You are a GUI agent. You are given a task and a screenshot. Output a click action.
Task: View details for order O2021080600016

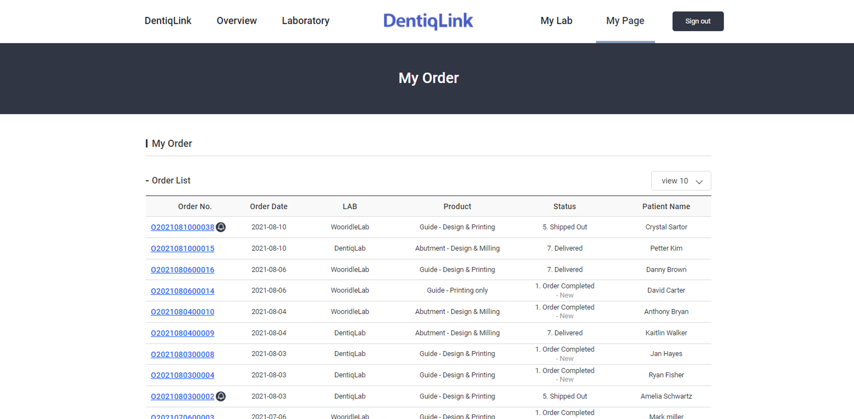[182, 270]
